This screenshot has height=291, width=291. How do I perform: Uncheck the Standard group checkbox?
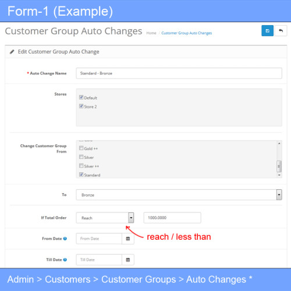click(81, 175)
